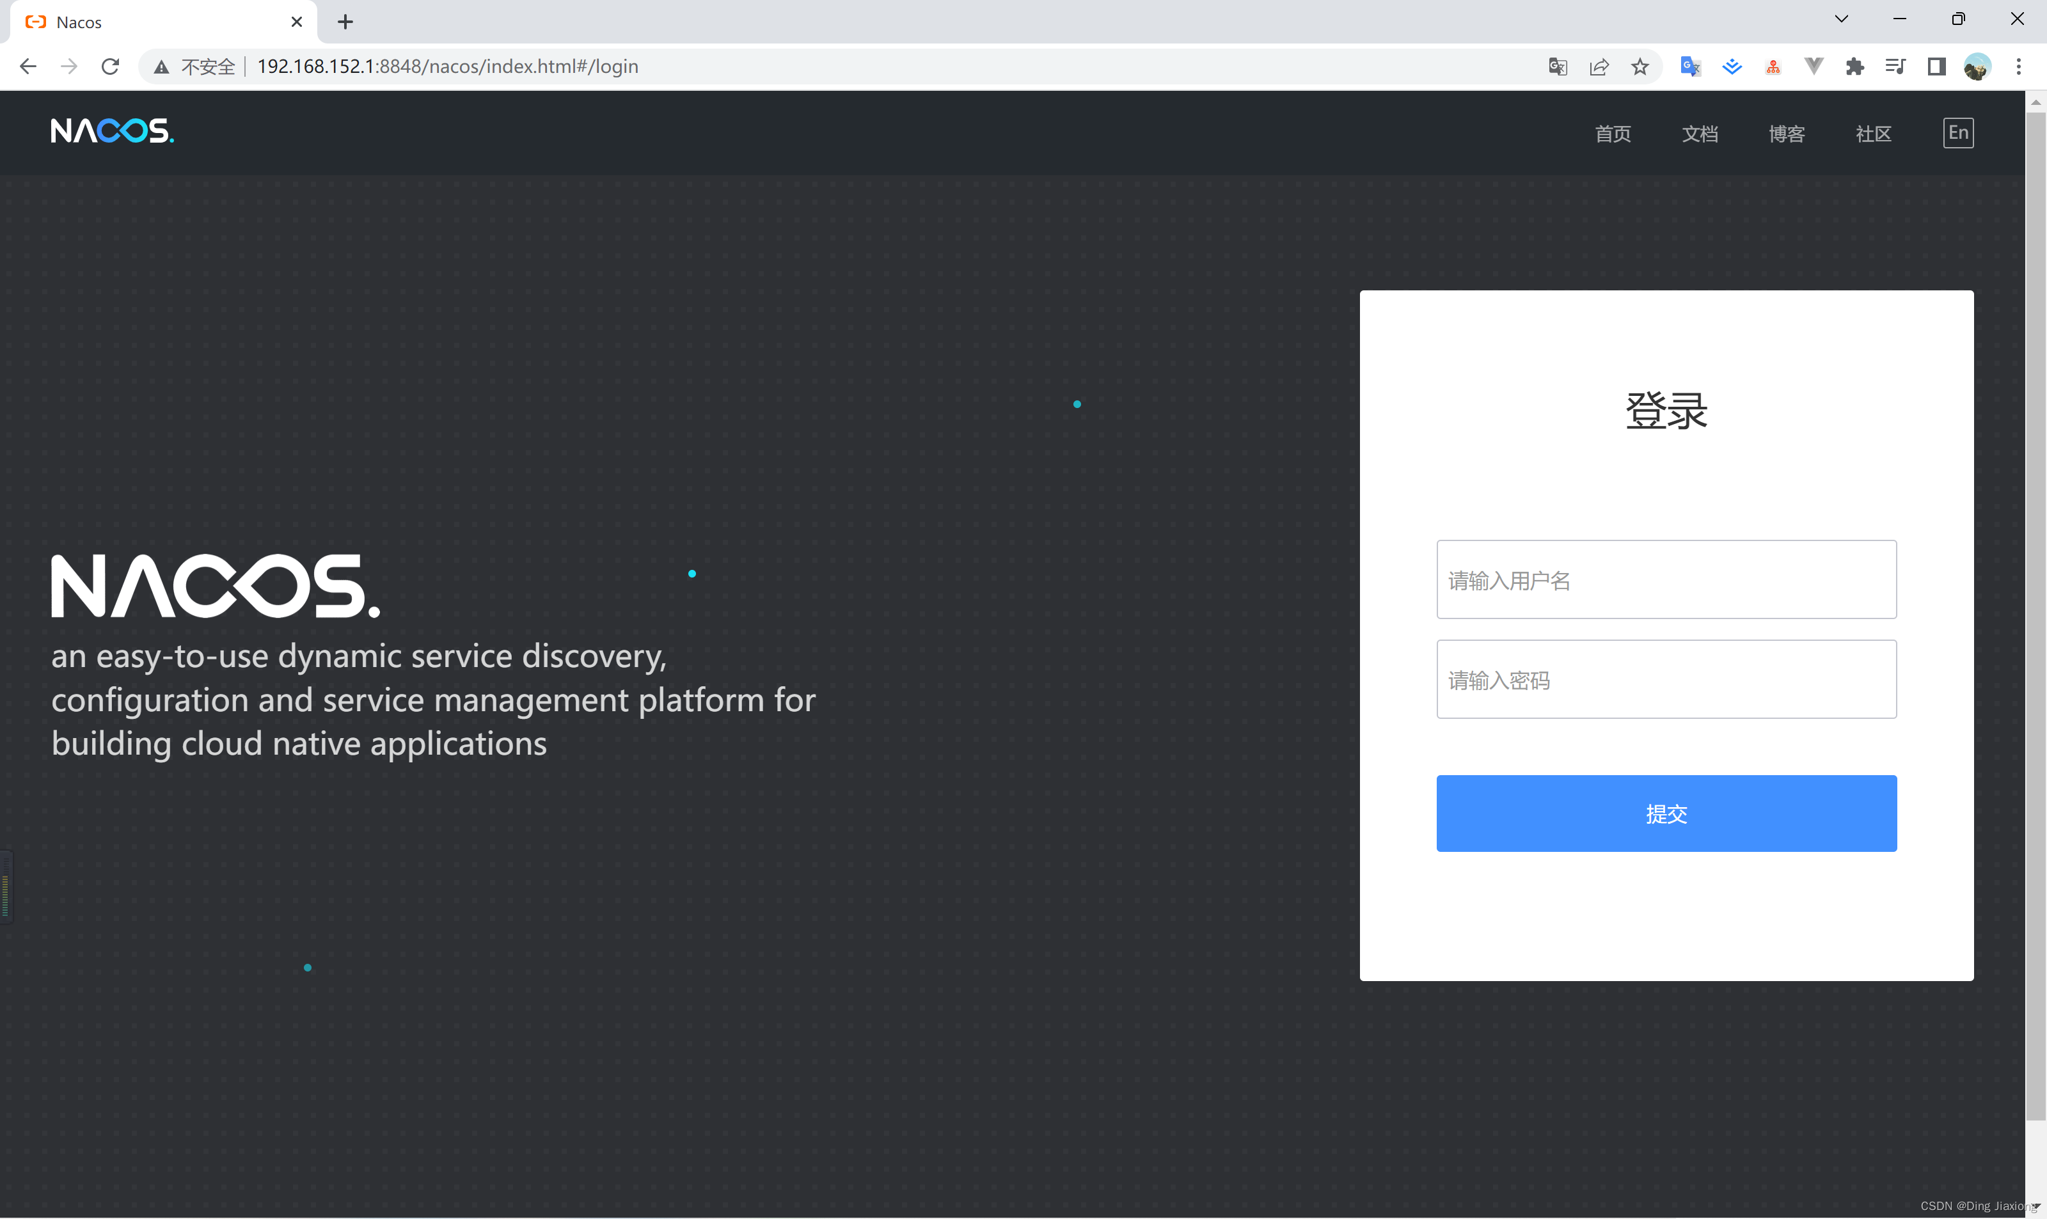Open the extensions puzzle menu
Screen dimensions: 2047x1219
click(x=1855, y=67)
